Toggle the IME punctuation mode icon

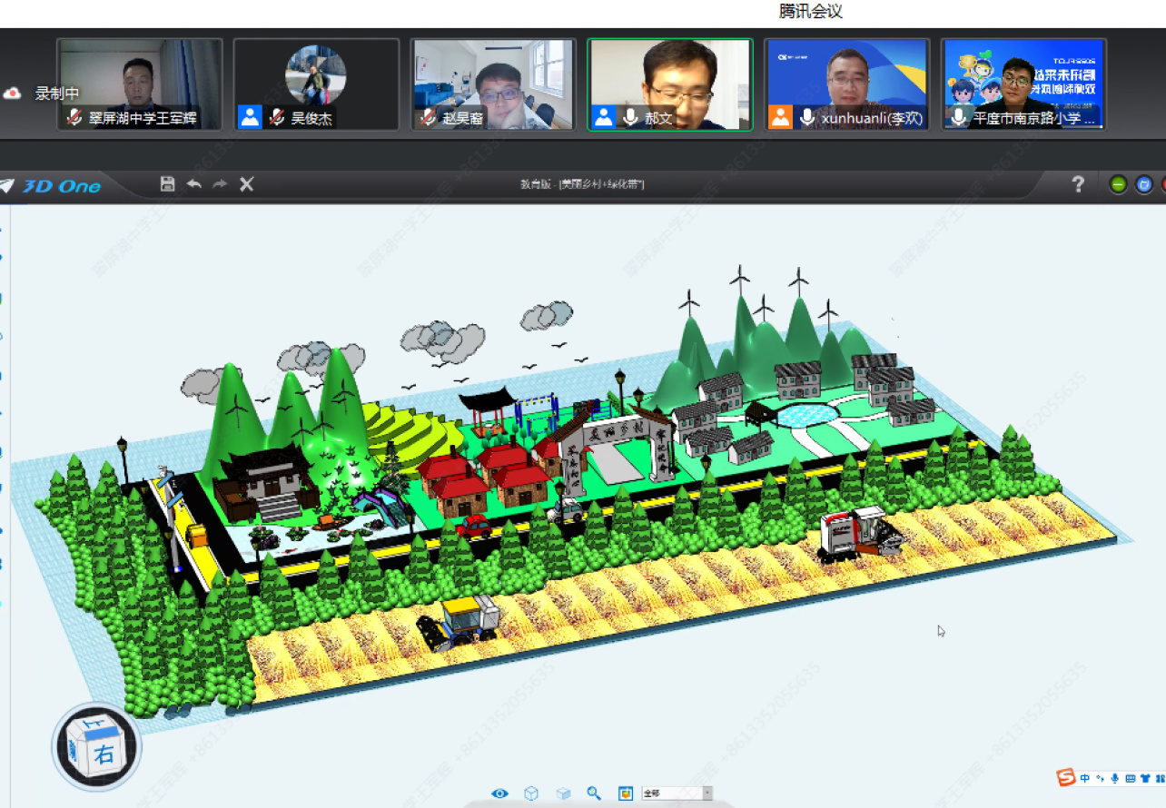click(x=1100, y=778)
